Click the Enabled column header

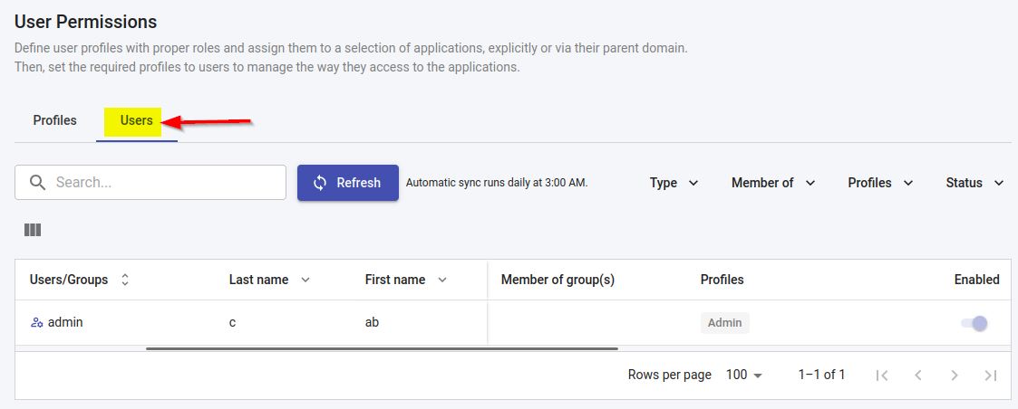(x=976, y=280)
